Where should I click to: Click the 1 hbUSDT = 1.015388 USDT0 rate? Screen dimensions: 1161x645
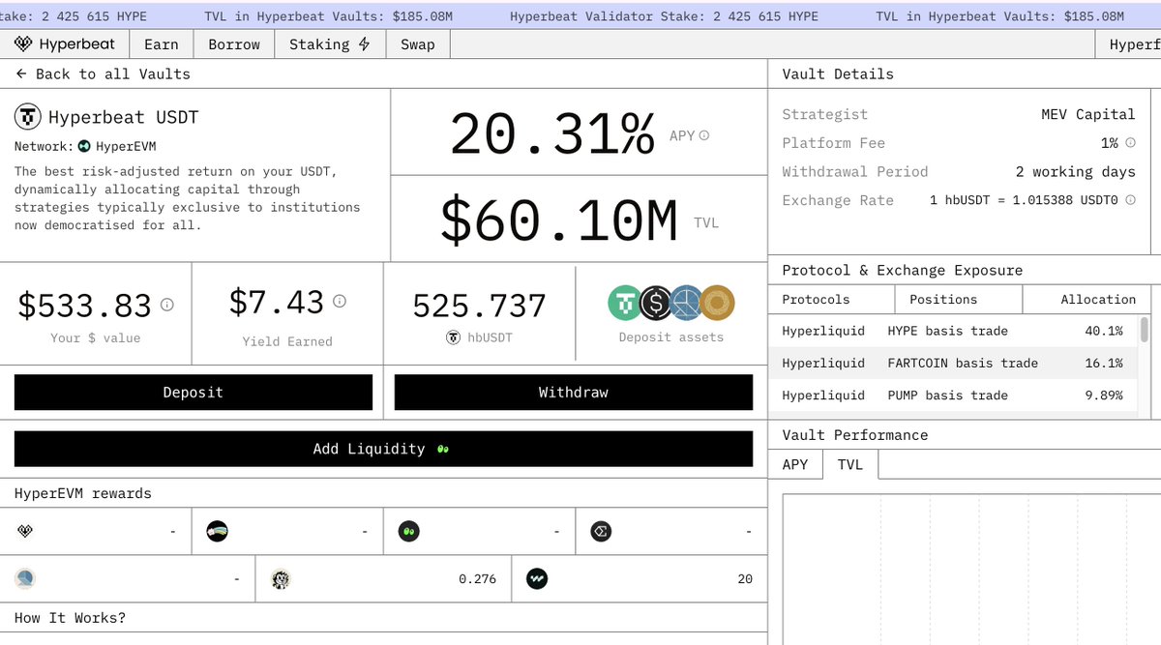coord(1024,200)
